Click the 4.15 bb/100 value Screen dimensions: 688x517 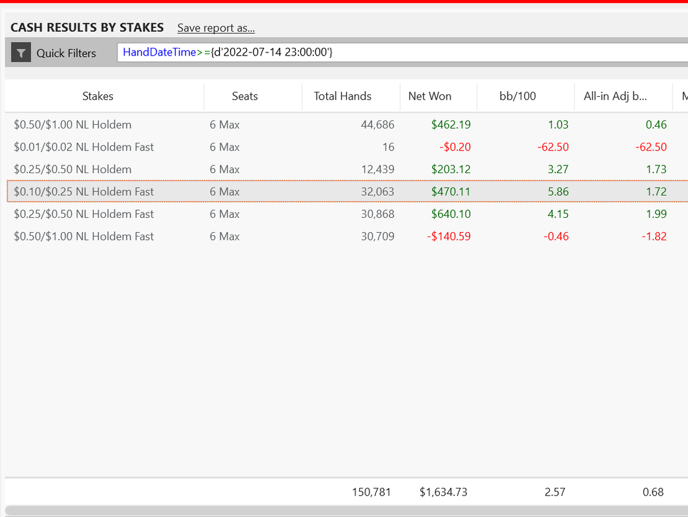[558, 214]
